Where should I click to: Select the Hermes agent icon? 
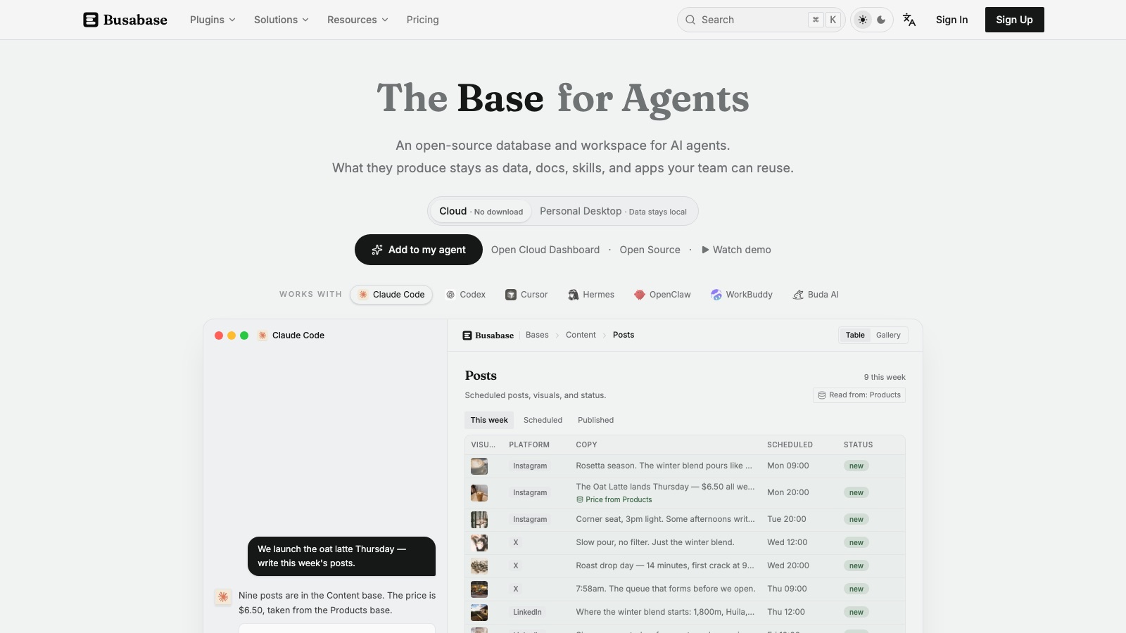[x=574, y=295]
